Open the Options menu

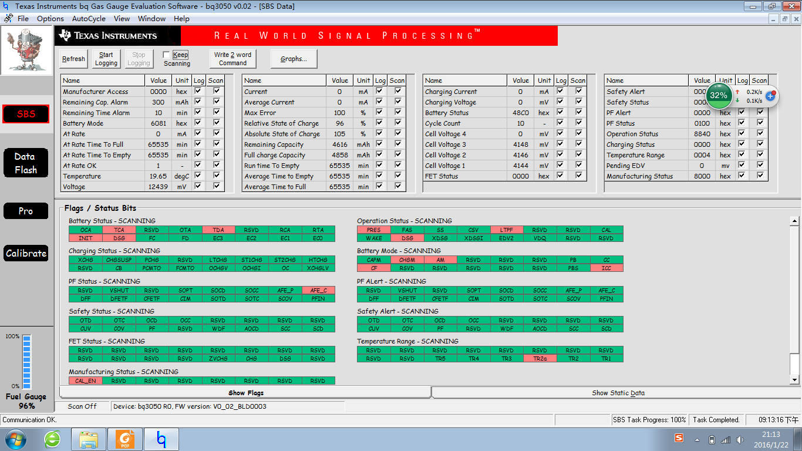point(50,19)
